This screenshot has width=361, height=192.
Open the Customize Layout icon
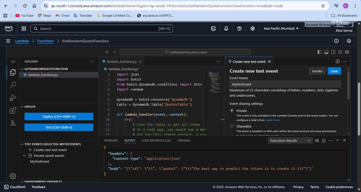[340, 52]
